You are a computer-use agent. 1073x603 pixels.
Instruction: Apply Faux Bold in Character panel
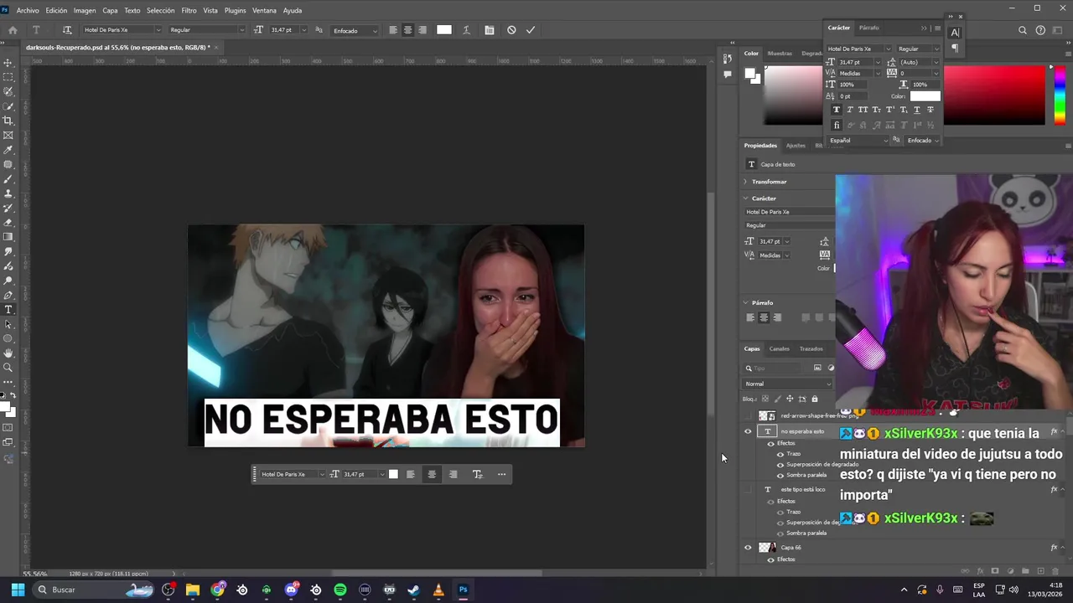836,110
